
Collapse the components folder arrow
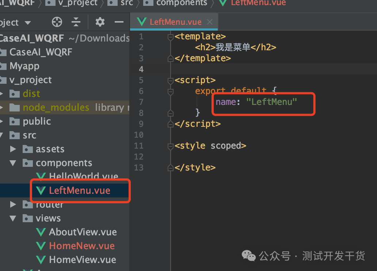click(x=13, y=163)
